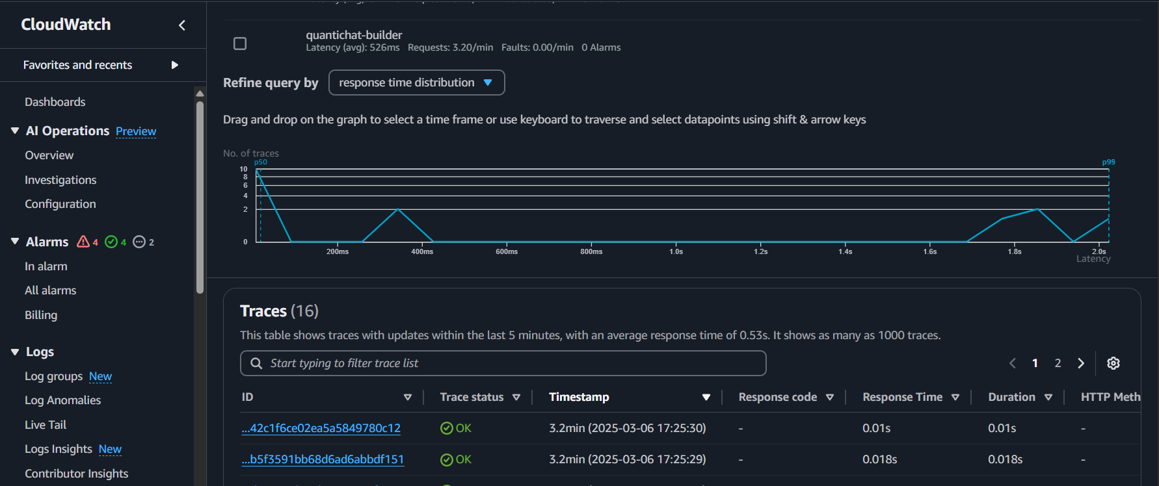The image size is (1159, 486).
Task: Go to previous traces page arrow
Action: tap(1012, 363)
